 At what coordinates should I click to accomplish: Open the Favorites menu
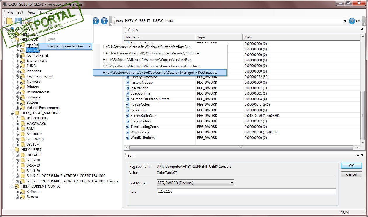click(x=47, y=13)
